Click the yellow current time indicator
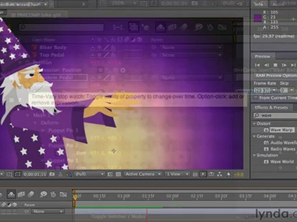Image resolution: width=297 pixels, height=222 pixels. tap(75, 197)
